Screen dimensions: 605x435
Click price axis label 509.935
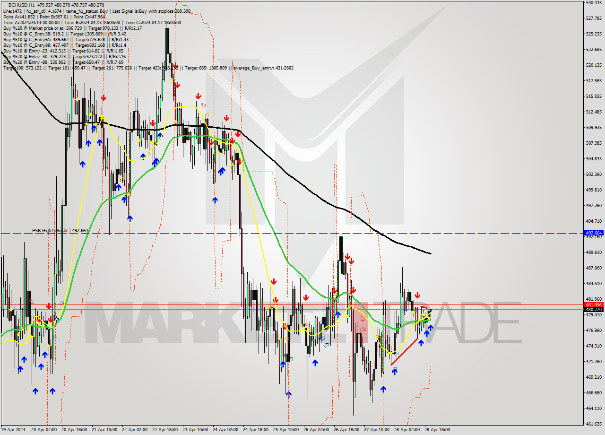(x=593, y=127)
